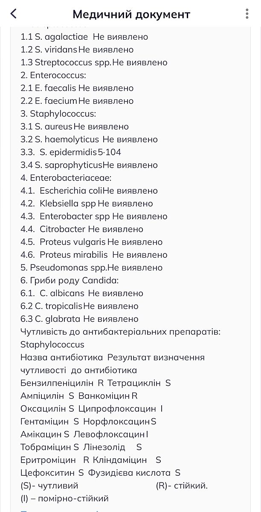Tap the "2. Enterococcus:" section heading
This screenshot has height=512, width=261.
click(x=53, y=75)
